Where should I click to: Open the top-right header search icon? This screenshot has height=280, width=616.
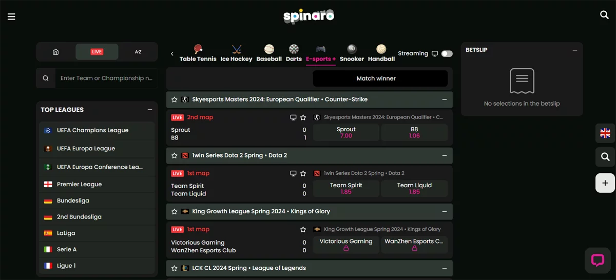coord(604,15)
